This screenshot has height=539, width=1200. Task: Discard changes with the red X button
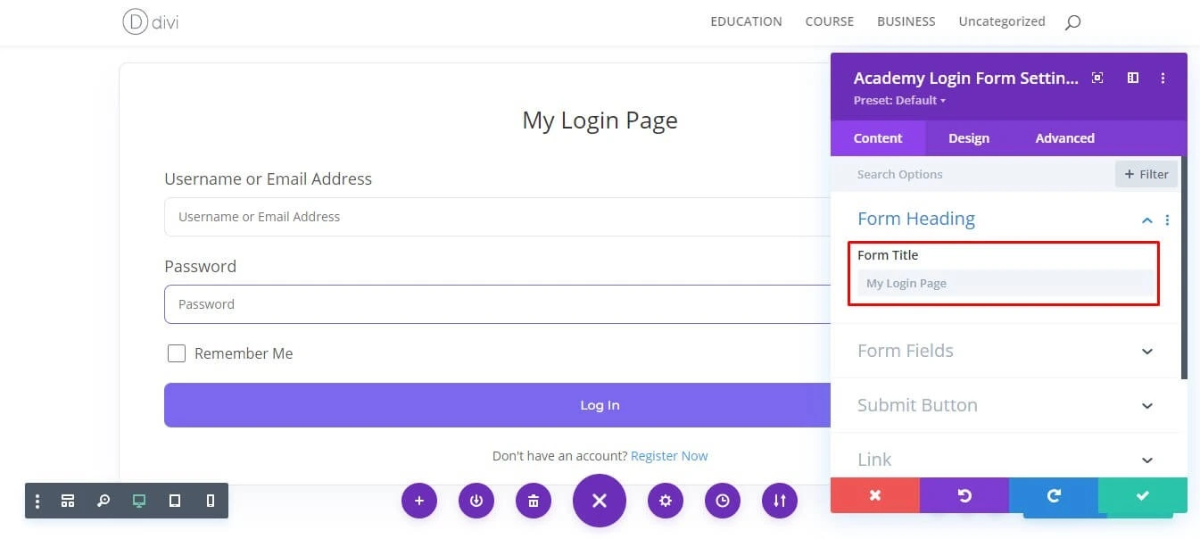click(875, 495)
